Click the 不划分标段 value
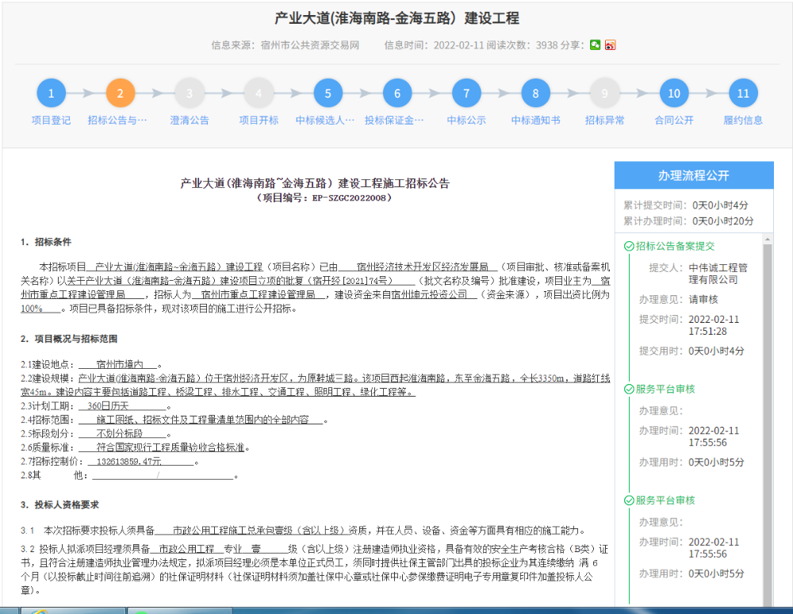Image resolution: width=793 pixels, height=614 pixels. (x=120, y=433)
